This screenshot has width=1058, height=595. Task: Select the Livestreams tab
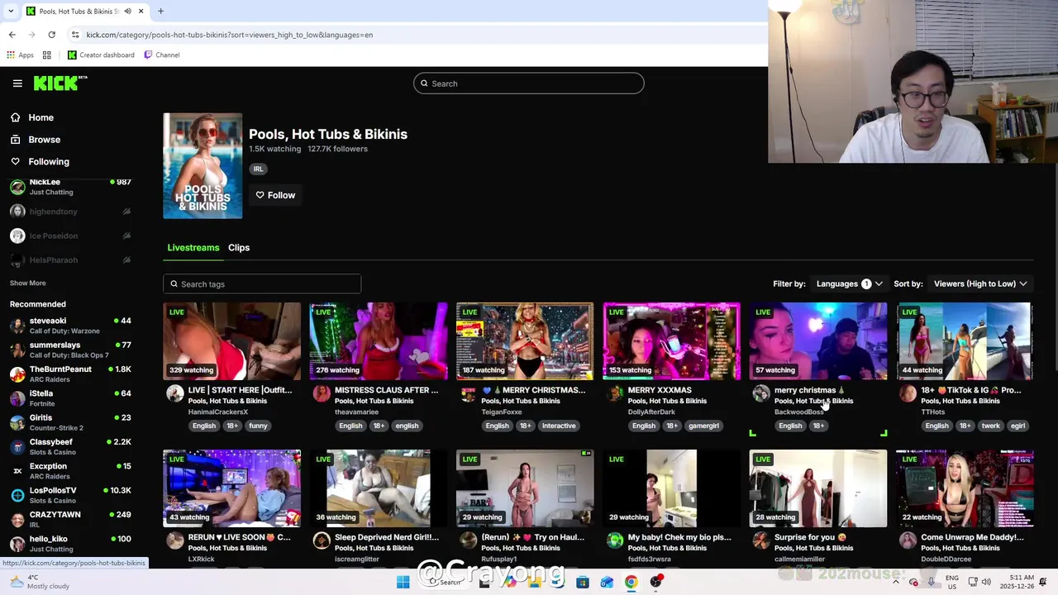click(193, 247)
